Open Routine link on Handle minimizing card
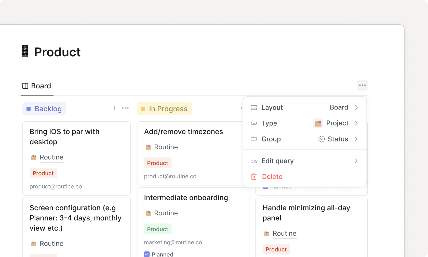428x257 pixels. (x=285, y=234)
